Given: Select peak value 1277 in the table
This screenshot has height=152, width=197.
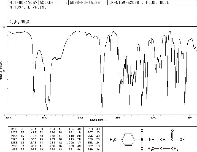Looking at the screenshot, I should pos(52,139).
